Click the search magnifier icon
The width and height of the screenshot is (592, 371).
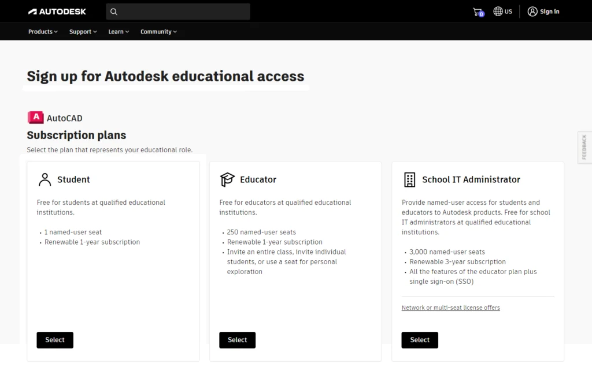(114, 12)
